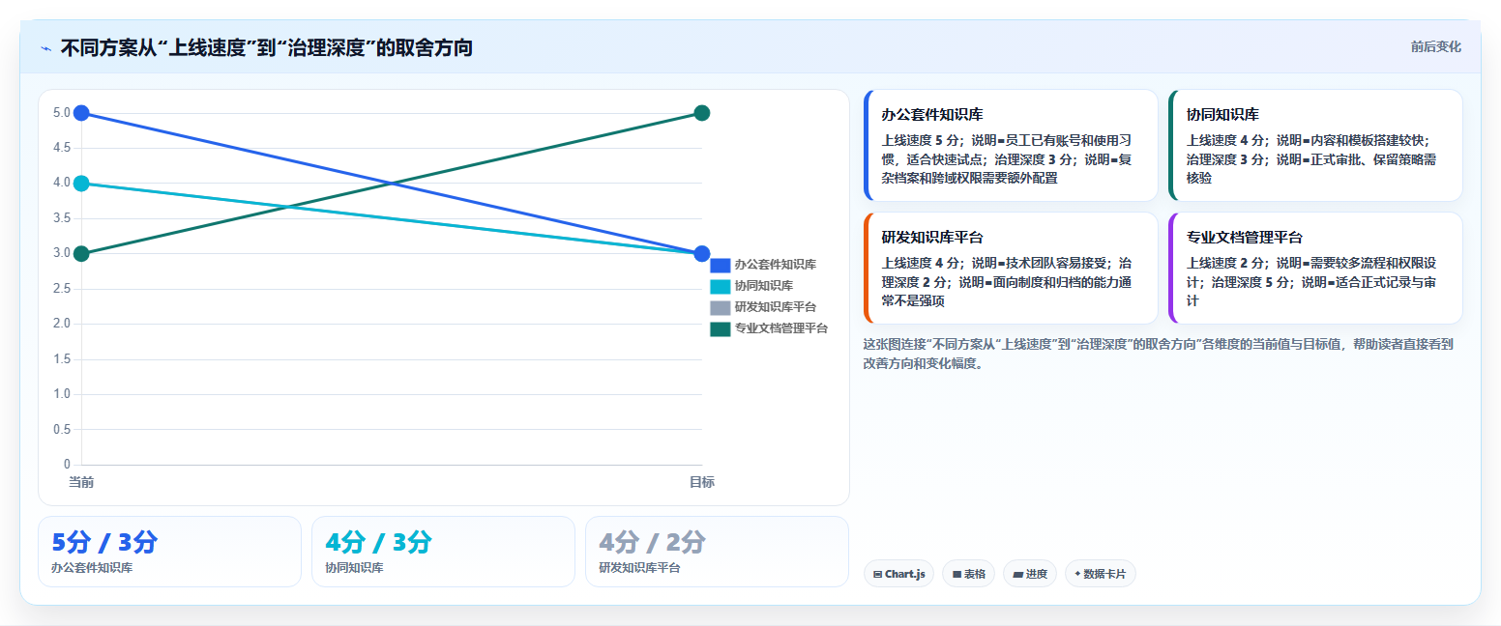The image size is (1501, 626).
Task: Select the Chart.js tag chip
Action: 898,574
